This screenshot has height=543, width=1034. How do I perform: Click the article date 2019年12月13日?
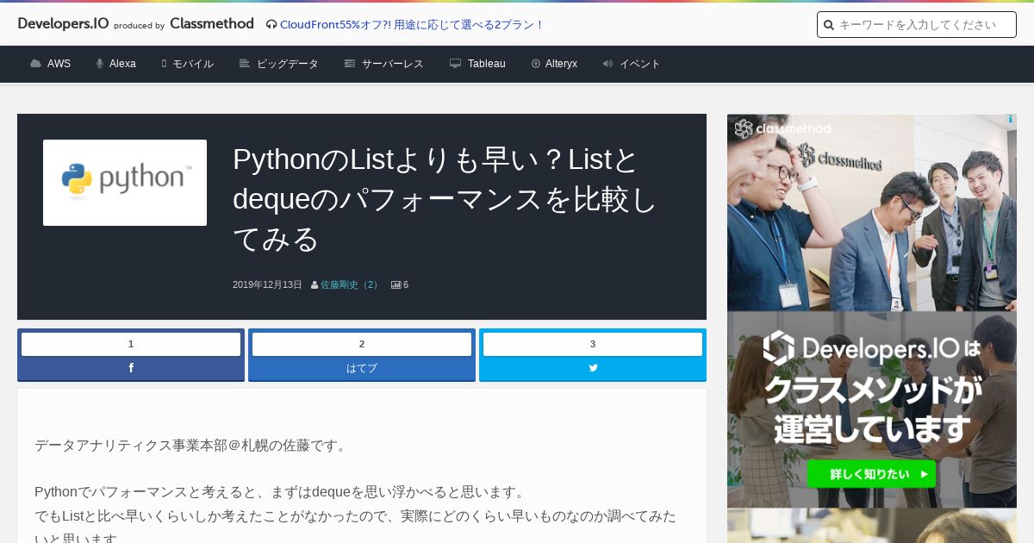267,284
